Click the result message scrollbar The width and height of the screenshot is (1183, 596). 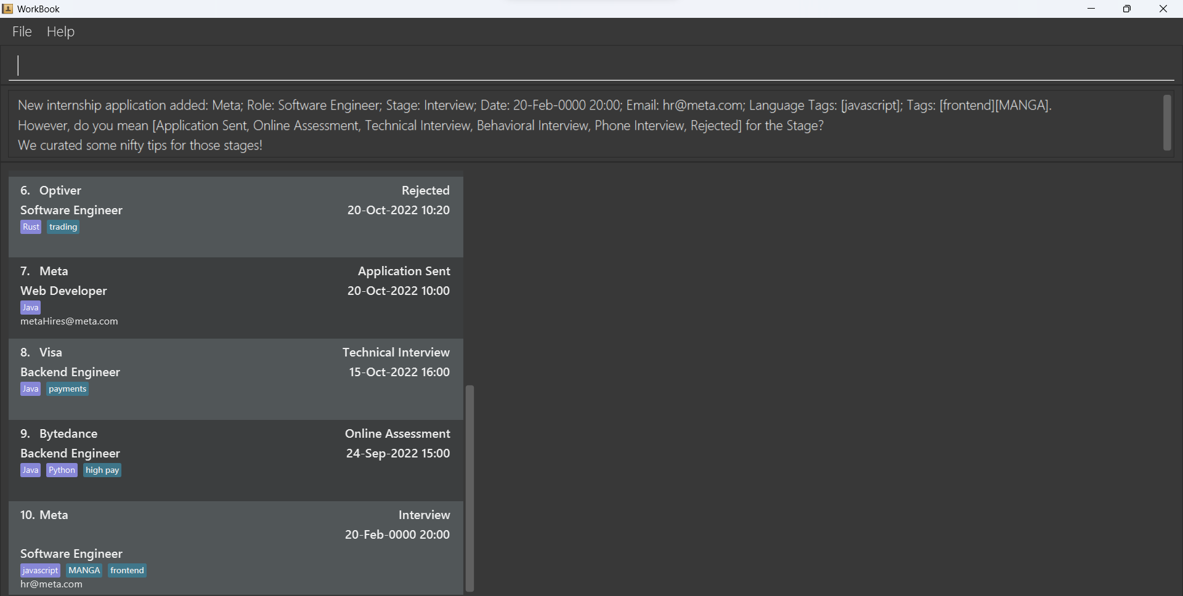tap(1166, 123)
